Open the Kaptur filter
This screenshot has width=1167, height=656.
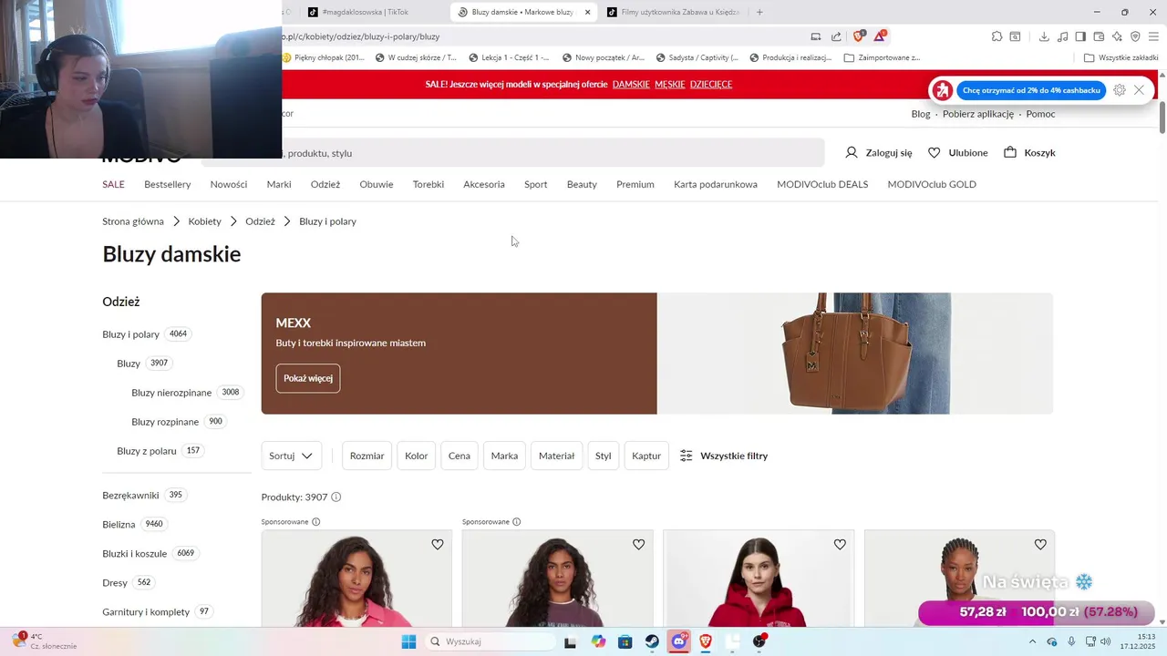tap(646, 456)
